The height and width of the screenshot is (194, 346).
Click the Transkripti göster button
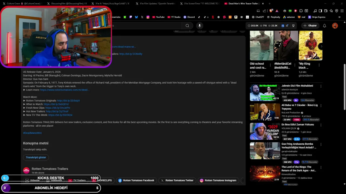point(36,157)
